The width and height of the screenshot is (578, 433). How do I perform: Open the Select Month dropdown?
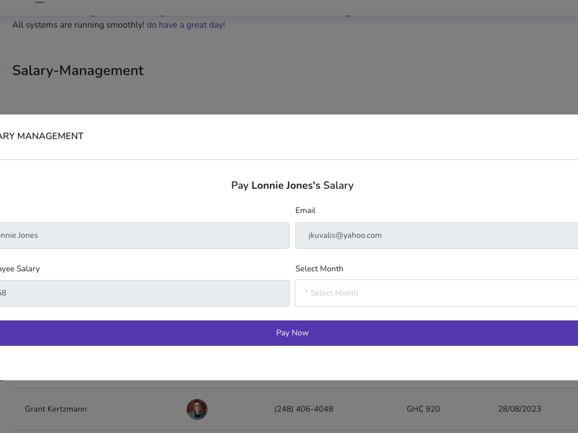click(436, 293)
